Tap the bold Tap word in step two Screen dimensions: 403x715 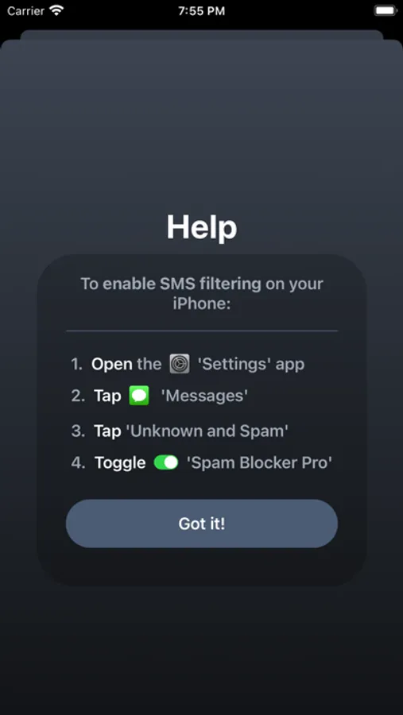(108, 396)
